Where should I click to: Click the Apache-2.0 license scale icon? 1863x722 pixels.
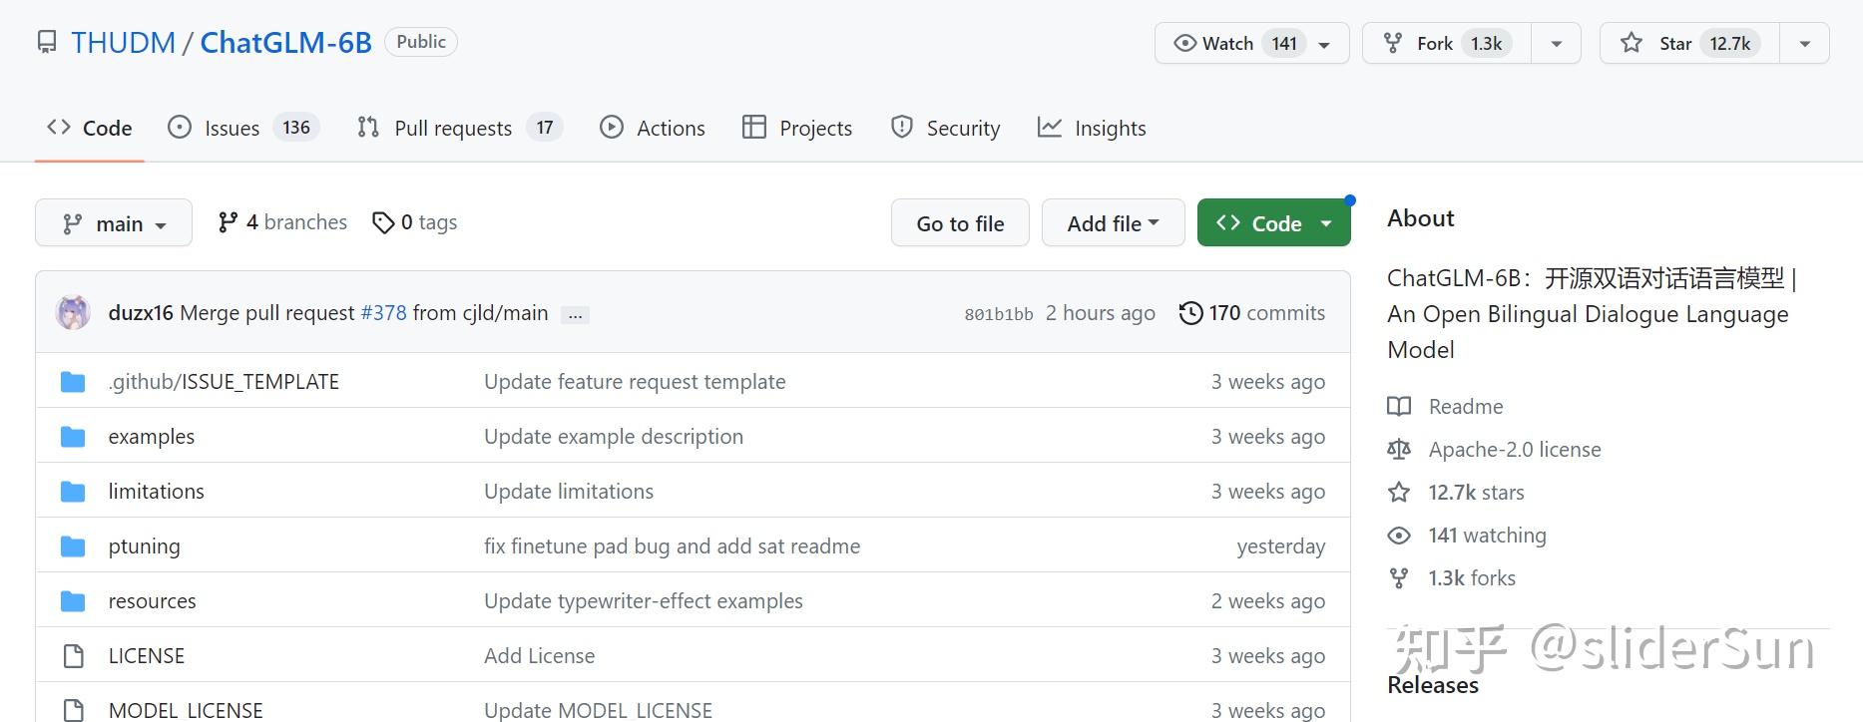point(1399,450)
